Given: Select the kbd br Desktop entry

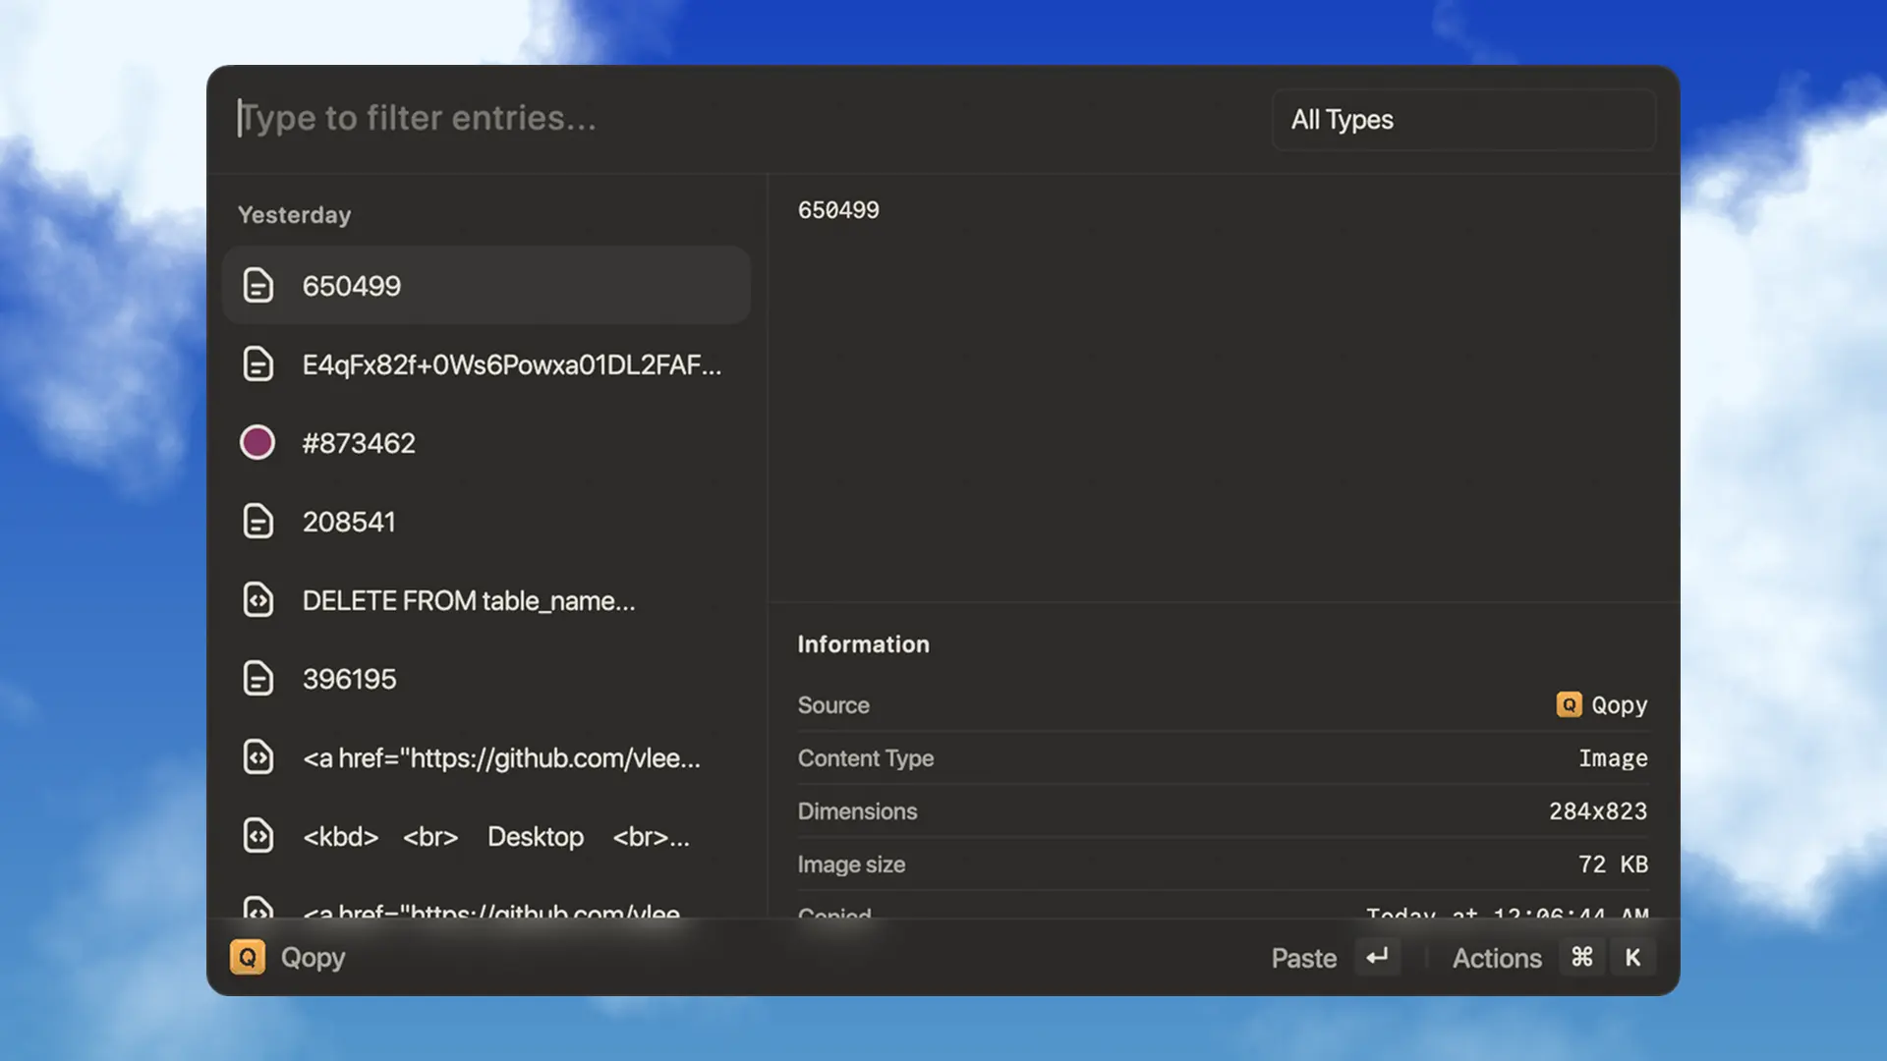Looking at the screenshot, I should tap(486, 836).
